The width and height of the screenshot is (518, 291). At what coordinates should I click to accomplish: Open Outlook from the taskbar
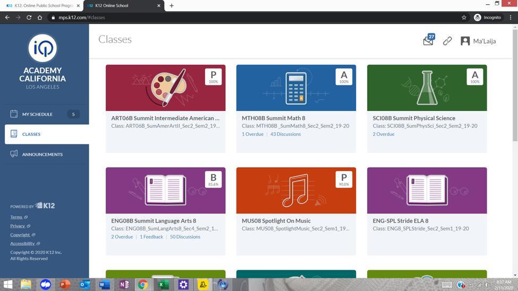pos(84,285)
